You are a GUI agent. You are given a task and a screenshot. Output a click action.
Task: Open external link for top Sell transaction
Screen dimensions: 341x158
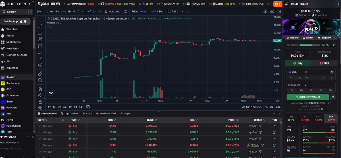(274, 126)
